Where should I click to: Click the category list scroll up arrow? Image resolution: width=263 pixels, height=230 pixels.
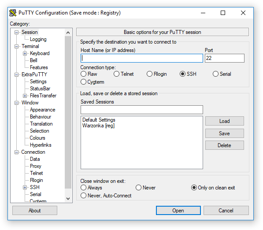click(x=68, y=33)
